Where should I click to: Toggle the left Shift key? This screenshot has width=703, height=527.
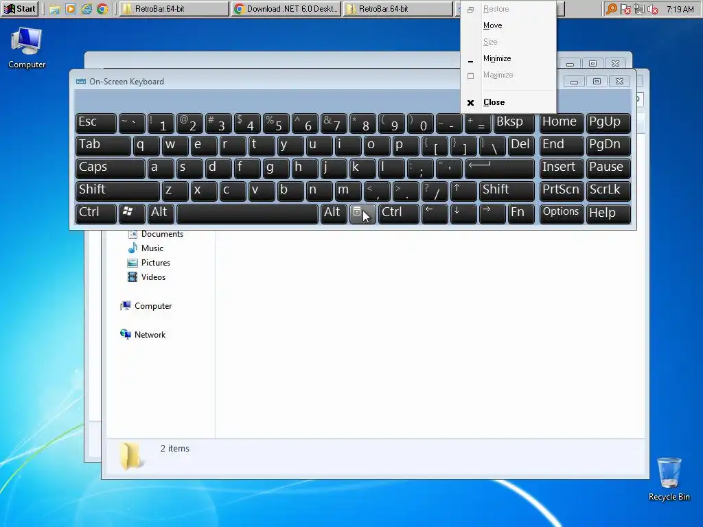117,191
